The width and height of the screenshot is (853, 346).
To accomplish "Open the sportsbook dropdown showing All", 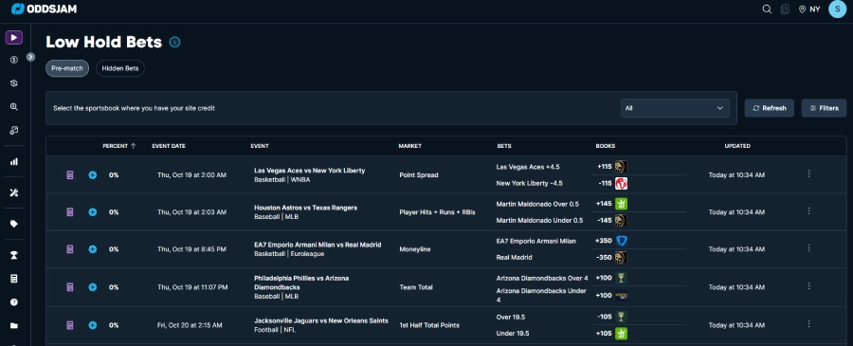I will [x=675, y=108].
